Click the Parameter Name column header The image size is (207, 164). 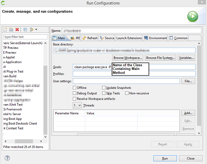pos(69,113)
